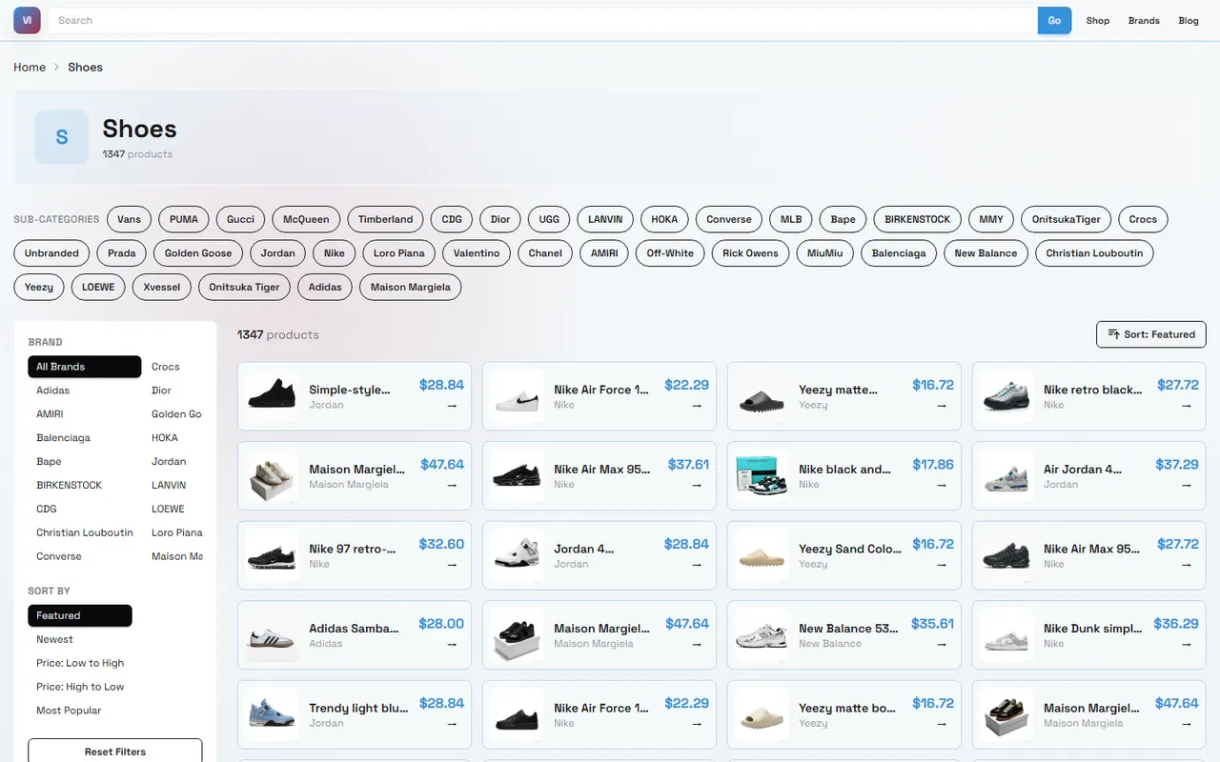Click the arrow on Nike Air Max 95 $37.61 card

[x=697, y=485]
